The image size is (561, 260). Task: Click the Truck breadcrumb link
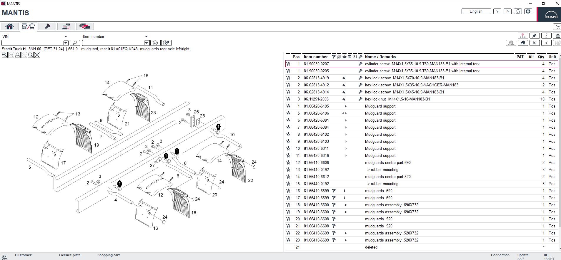coord(18,49)
